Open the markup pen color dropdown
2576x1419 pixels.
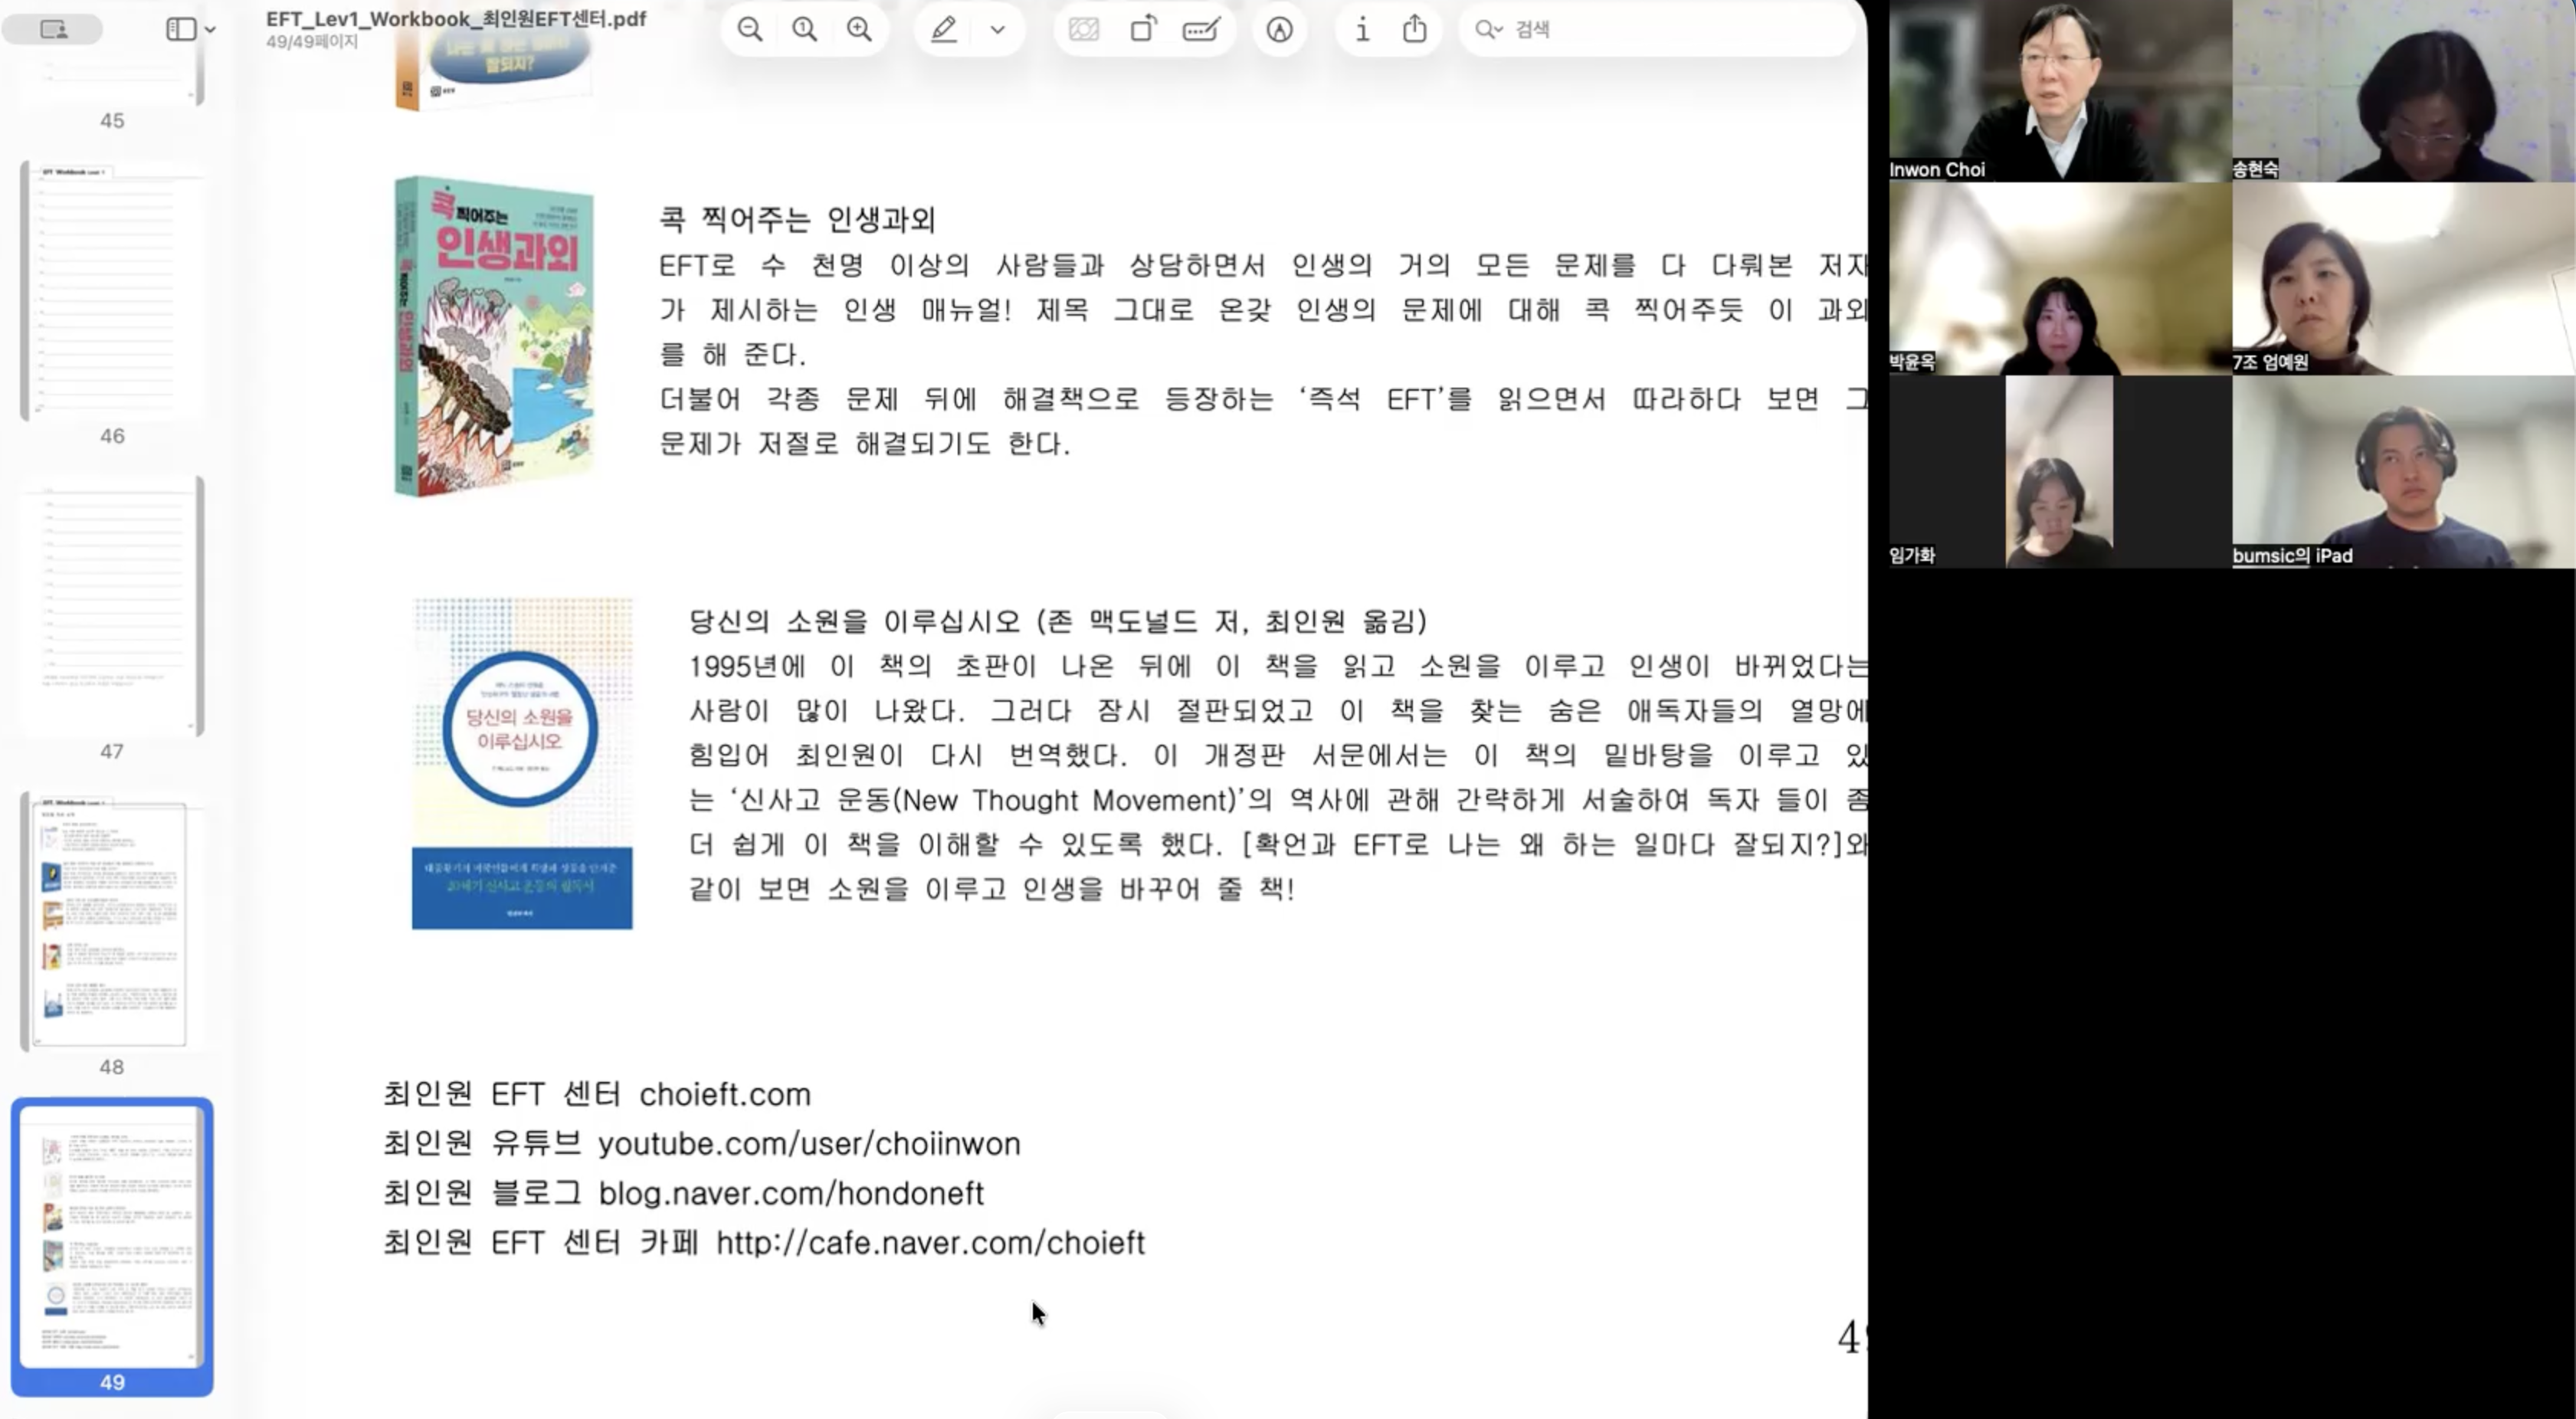(997, 29)
